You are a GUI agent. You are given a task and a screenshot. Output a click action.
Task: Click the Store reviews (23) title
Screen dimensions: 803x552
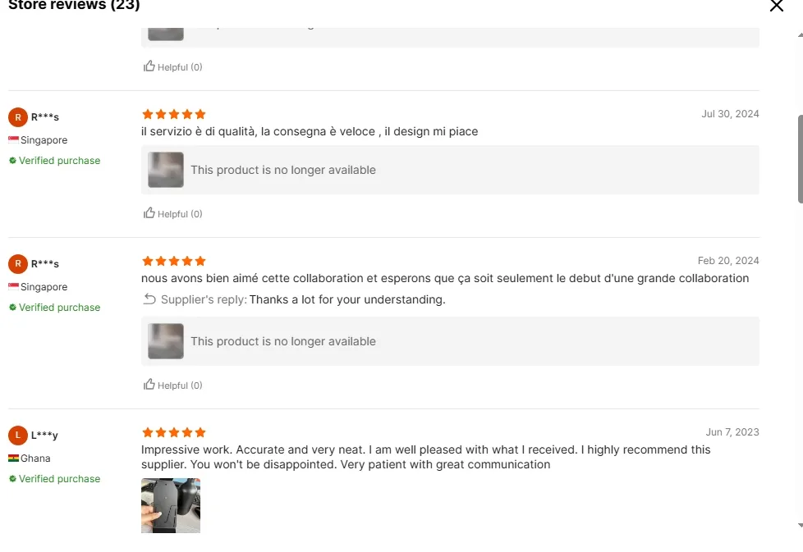pos(73,6)
